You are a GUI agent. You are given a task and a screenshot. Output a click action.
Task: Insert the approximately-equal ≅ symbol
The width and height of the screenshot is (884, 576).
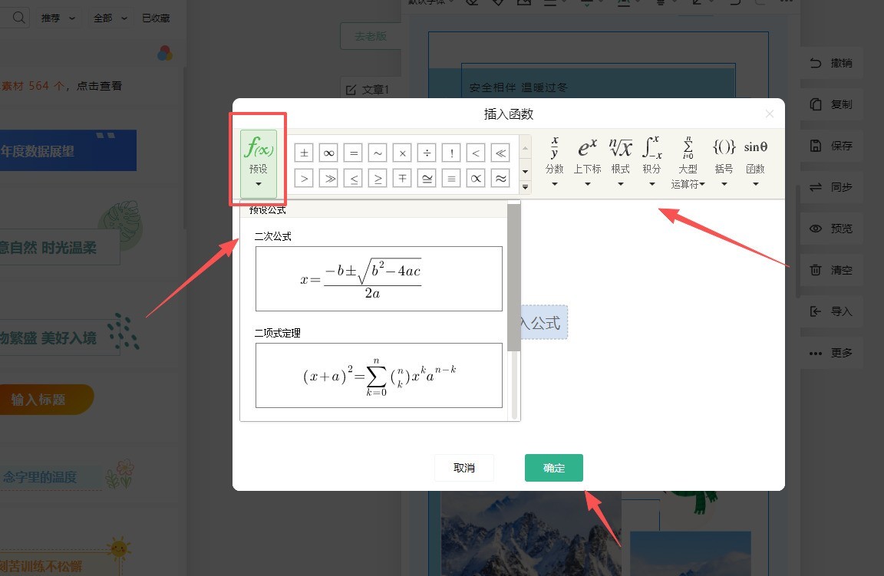coord(427,179)
